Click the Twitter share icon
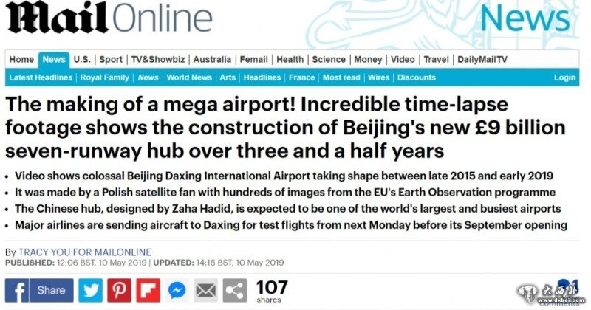Screen dimensions: 591x310 pos(92,290)
